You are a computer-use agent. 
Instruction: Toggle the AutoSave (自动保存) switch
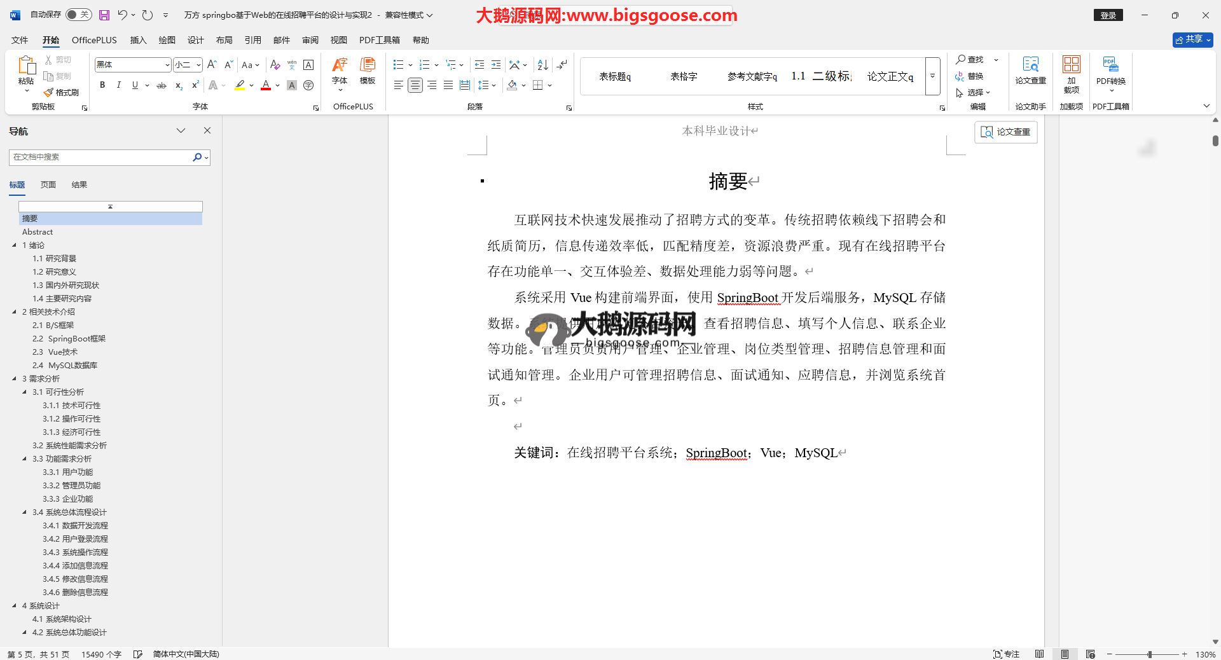pyautogui.click(x=78, y=15)
